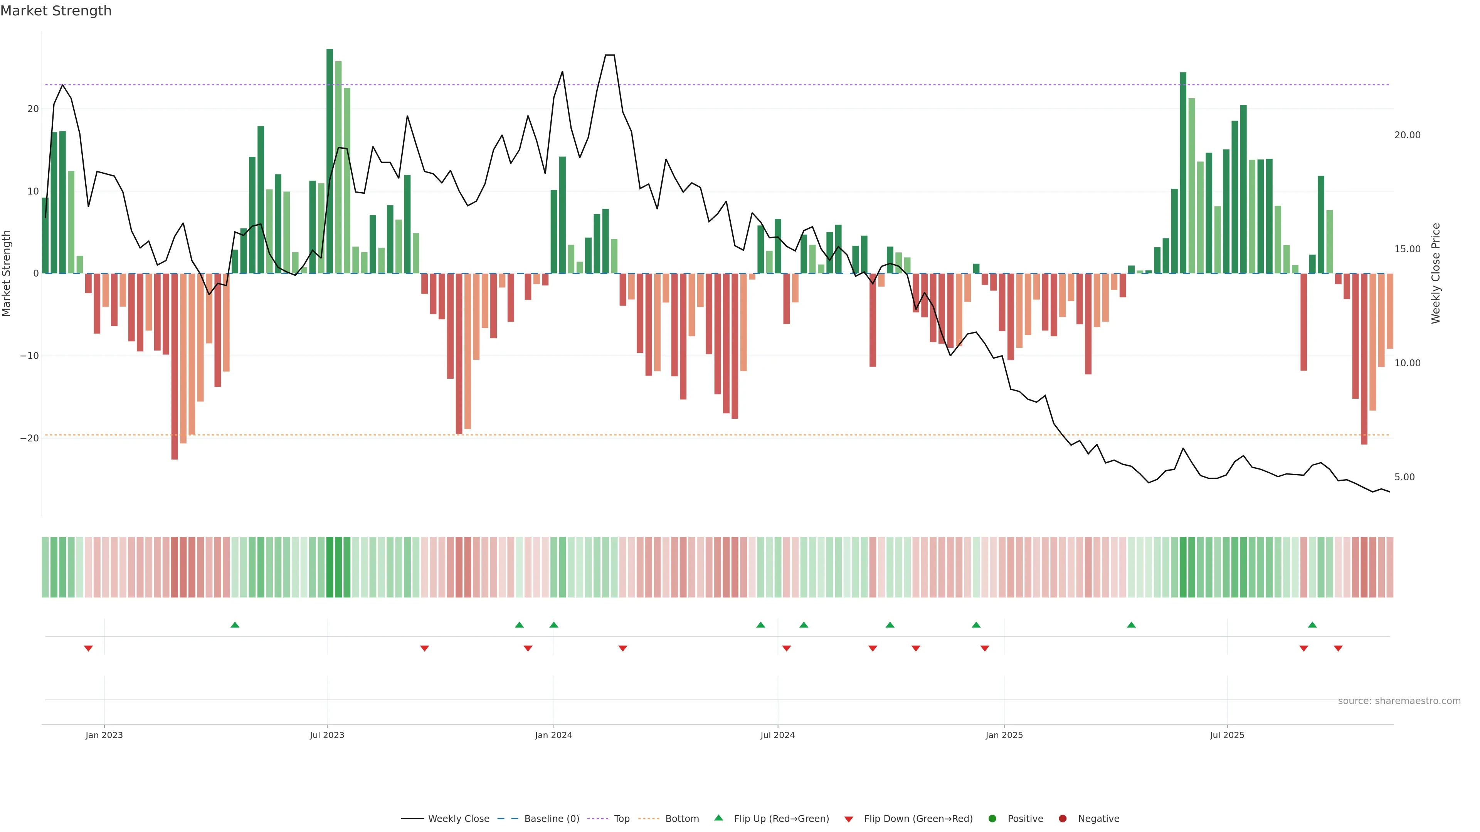Image resolution: width=1480 pixels, height=832 pixels.
Task: Click the tallest green bar at Jul 2023
Action: point(330,161)
